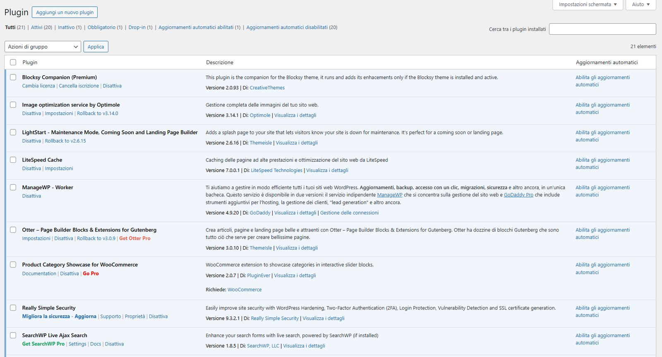Viewport: 662px width, 357px height.
Task: Open Impostazioni for LiteSpeed Cache
Action: (59, 169)
